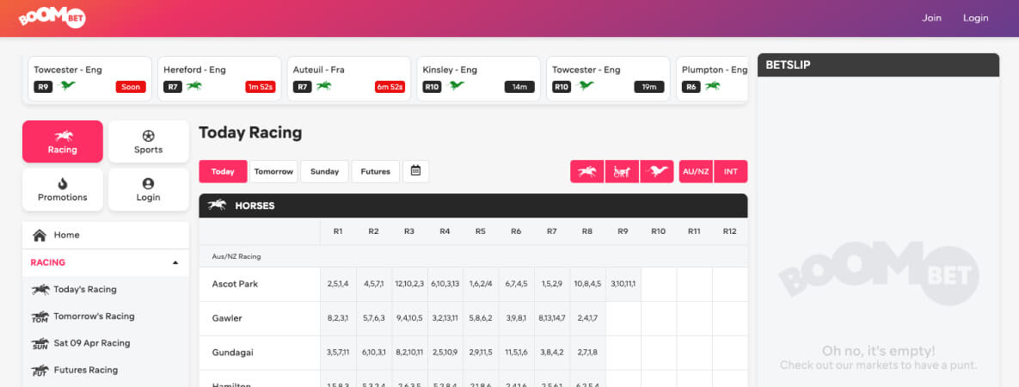Screen dimensions: 1019x387
Task: Open Today's Racing sidebar link
Action: pyautogui.click(x=105, y=290)
